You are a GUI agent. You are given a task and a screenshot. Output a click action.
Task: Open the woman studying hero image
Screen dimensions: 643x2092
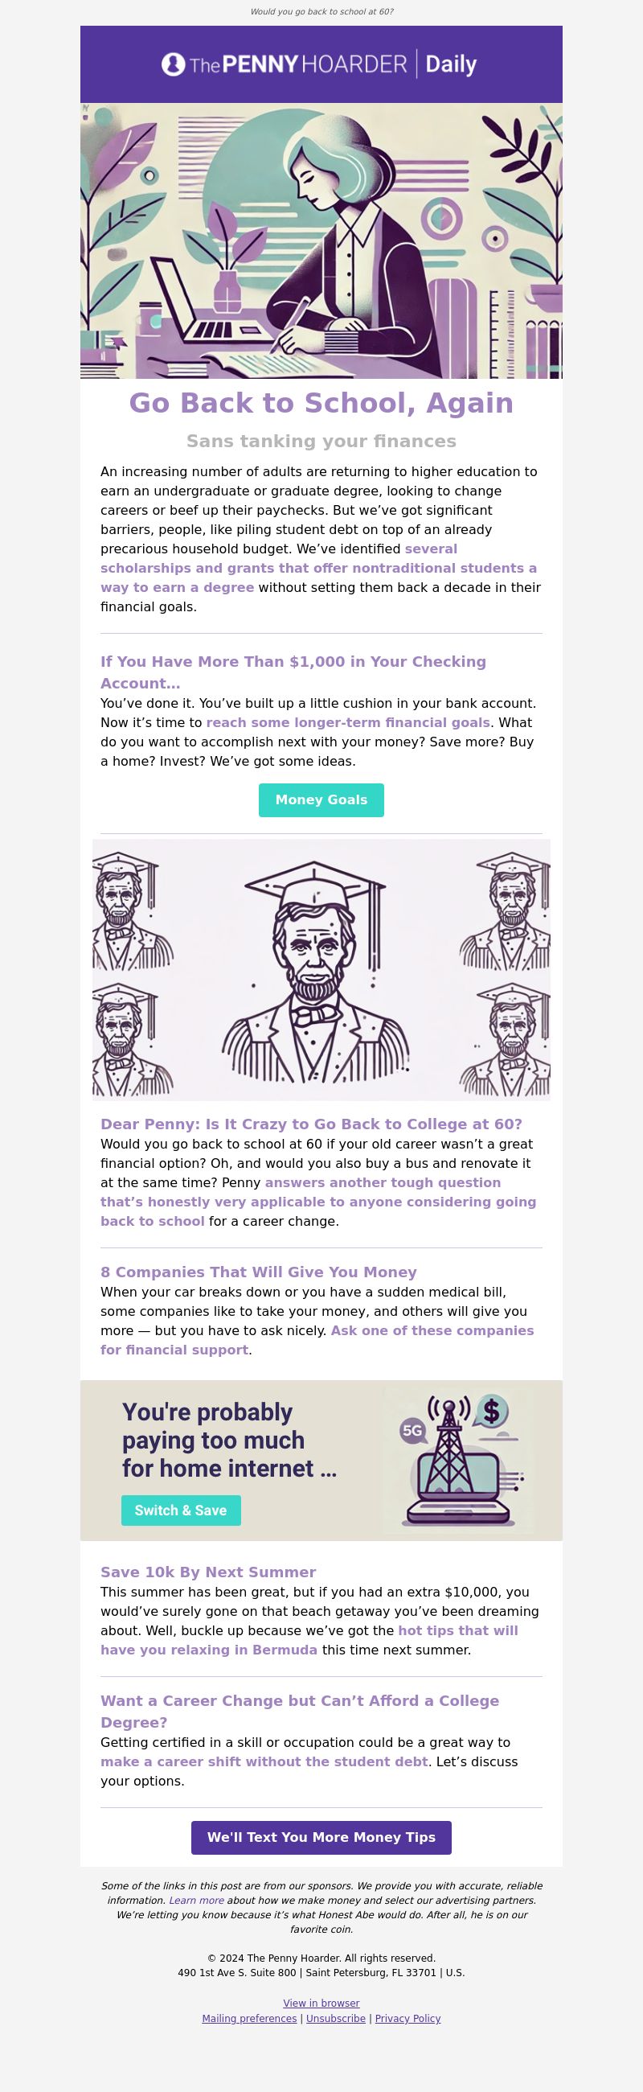coord(321,240)
